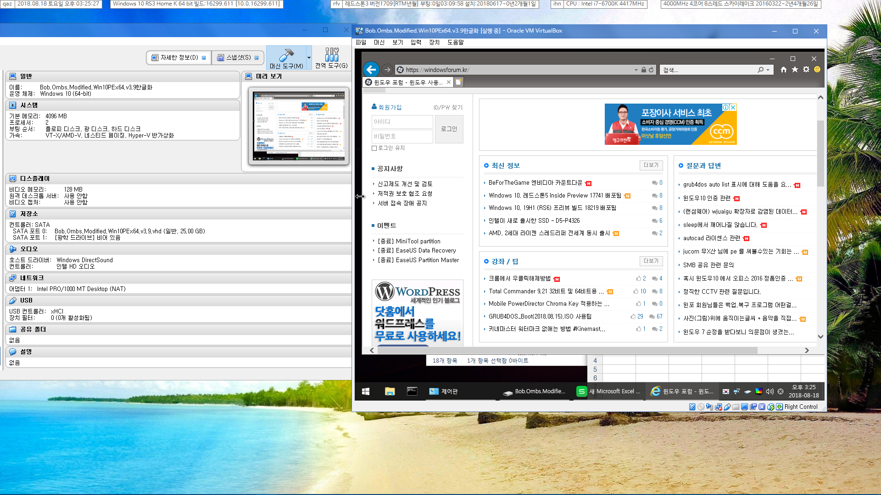Open 보기 menu in VirtualBox VM window
Image resolution: width=881 pixels, height=495 pixels.
coord(398,42)
